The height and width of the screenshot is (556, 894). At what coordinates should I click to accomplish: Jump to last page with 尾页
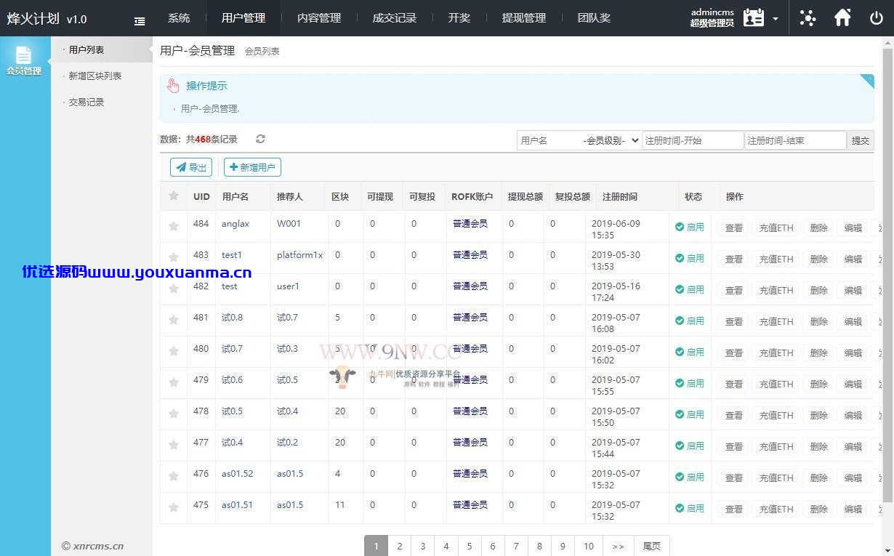pyautogui.click(x=652, y=546)
